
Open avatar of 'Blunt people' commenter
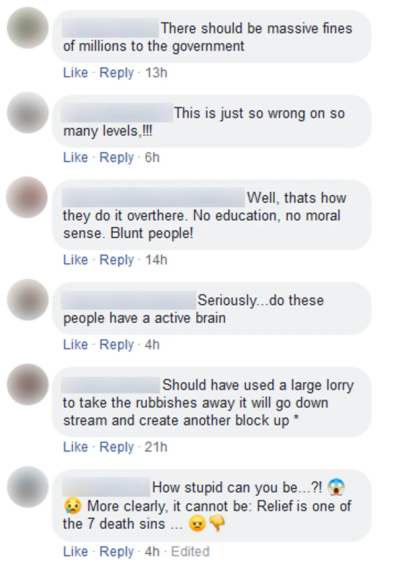tap(27, 198)
